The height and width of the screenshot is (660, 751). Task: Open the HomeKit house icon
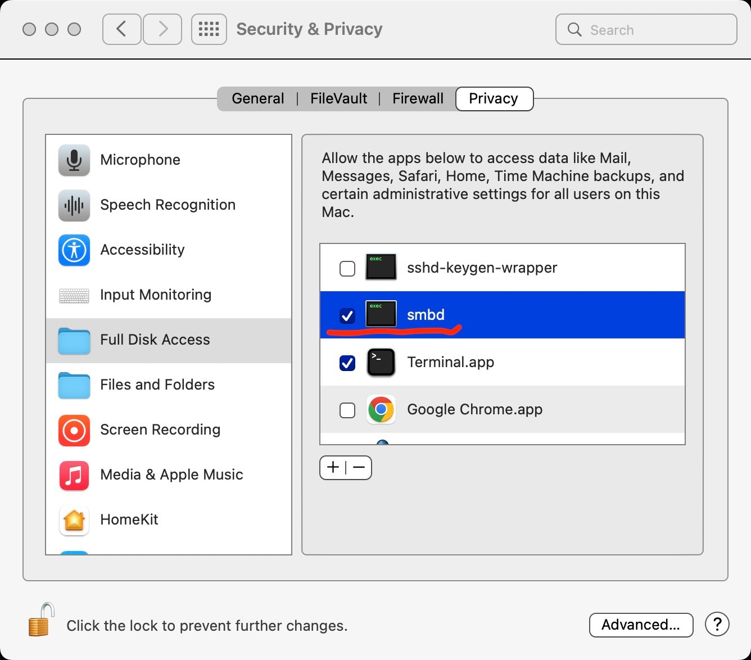tap(74, 520)
